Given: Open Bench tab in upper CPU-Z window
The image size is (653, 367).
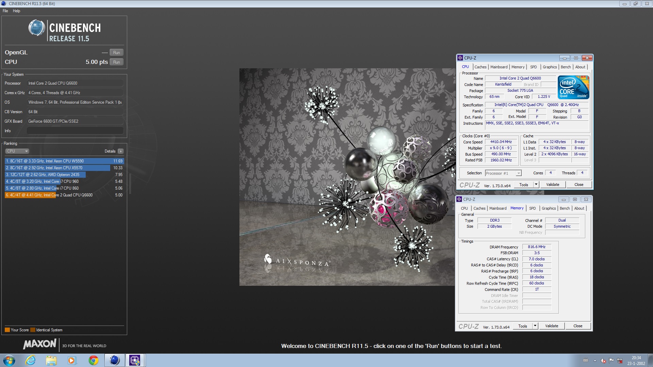Looking at the screenshot, I should [566, 67].
